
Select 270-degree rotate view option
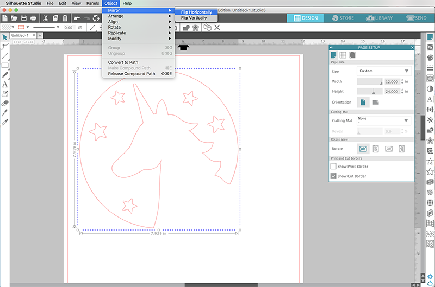tap(401, 149)
